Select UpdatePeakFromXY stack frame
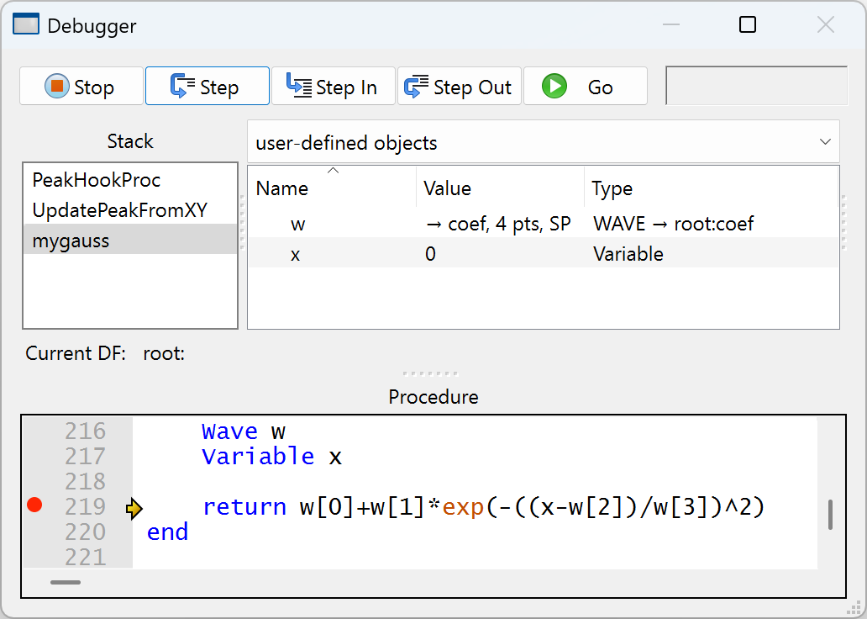Screen dimensions: 867x619 pos(119,210)
